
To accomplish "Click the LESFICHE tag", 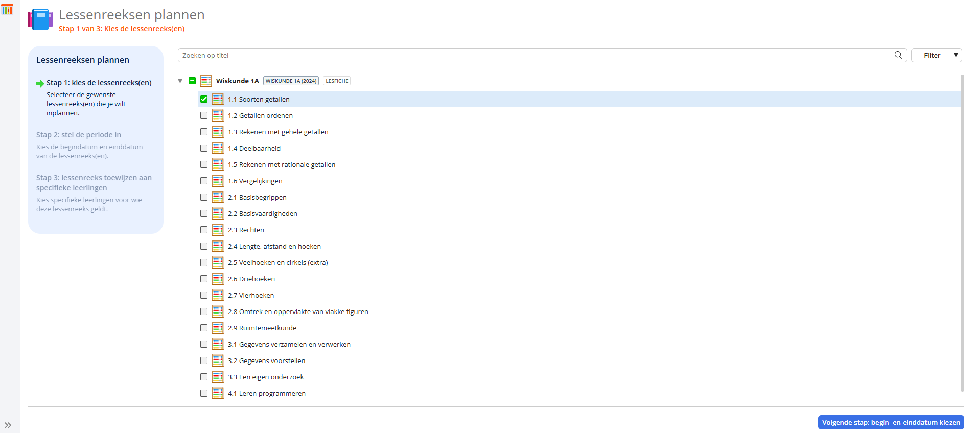I will (x=337, y=81).
